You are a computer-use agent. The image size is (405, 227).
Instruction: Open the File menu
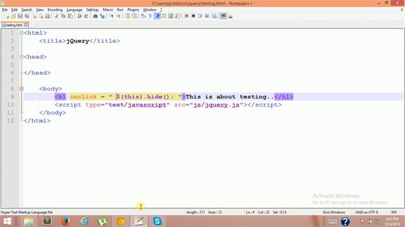(4, 10)
